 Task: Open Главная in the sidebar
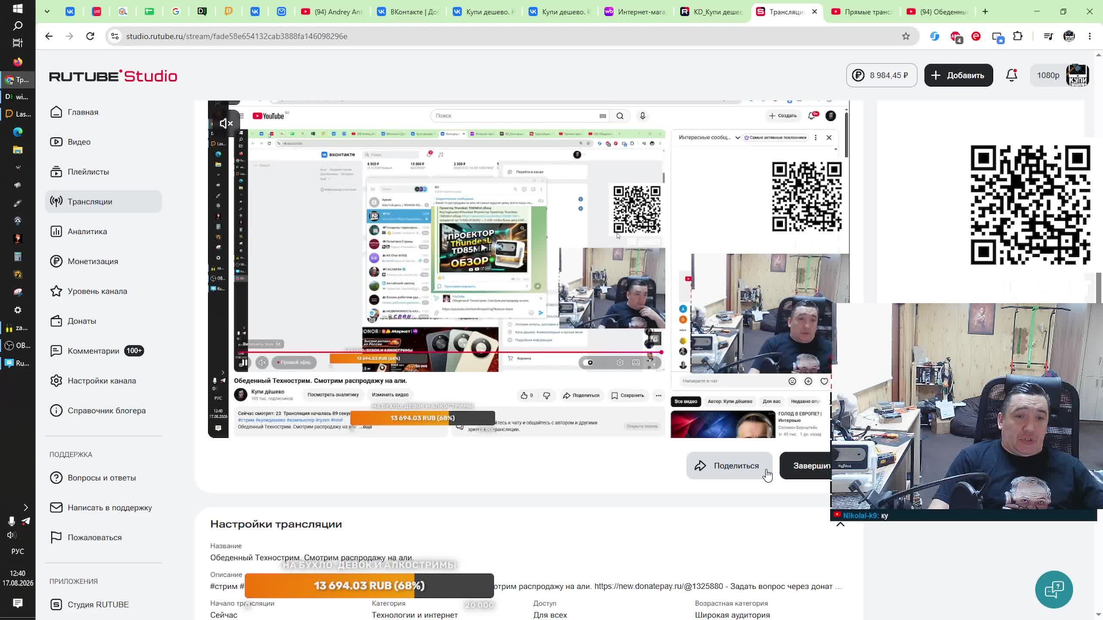(103, 112)
